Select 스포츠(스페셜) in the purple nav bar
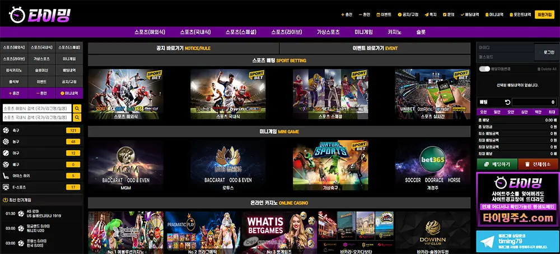This screenshot has width=560, height=254. 241,32
